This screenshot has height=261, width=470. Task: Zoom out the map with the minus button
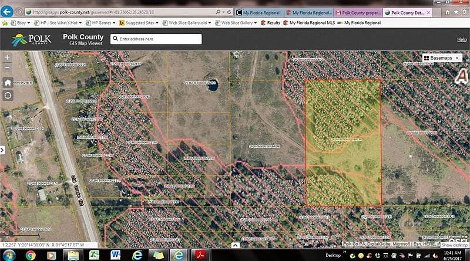8,67
